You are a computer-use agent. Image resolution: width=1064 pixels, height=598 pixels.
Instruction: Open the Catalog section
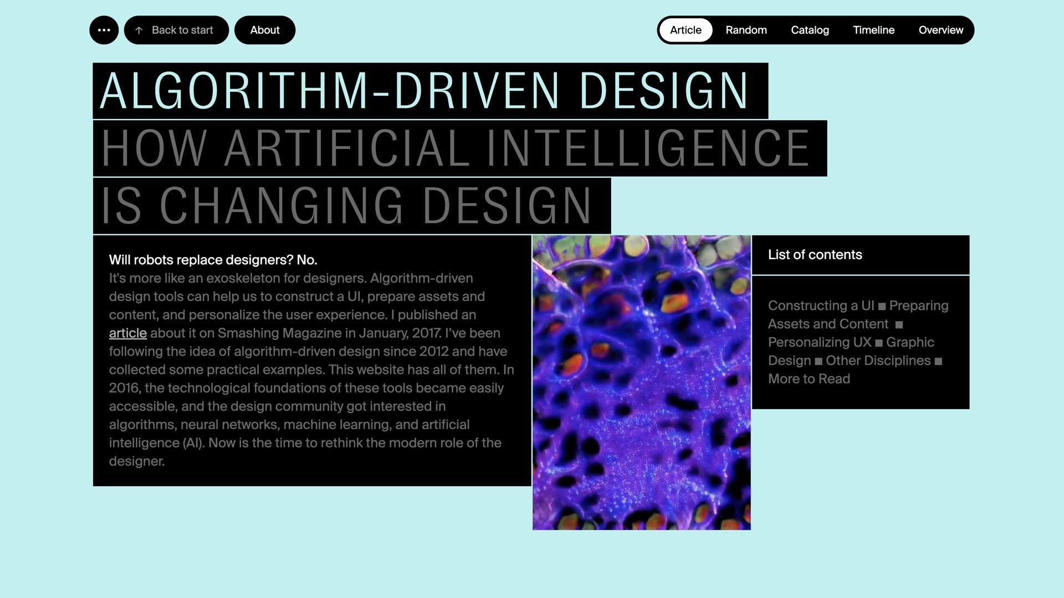tap(810, 30)
